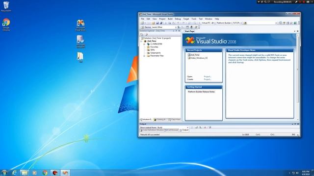Expand the C:/WINCE700 tree node

tap(144, 44)
